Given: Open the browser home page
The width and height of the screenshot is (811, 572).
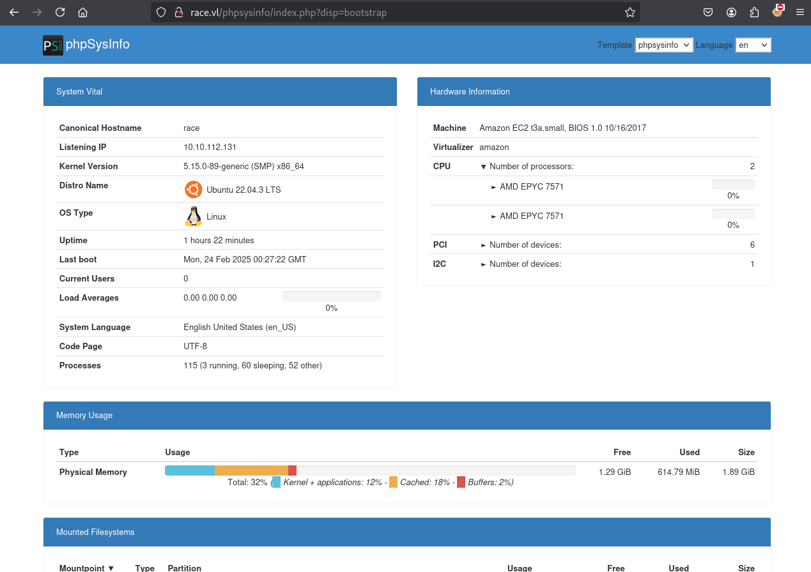Looking at the screenshot, I should click(82, 12).
